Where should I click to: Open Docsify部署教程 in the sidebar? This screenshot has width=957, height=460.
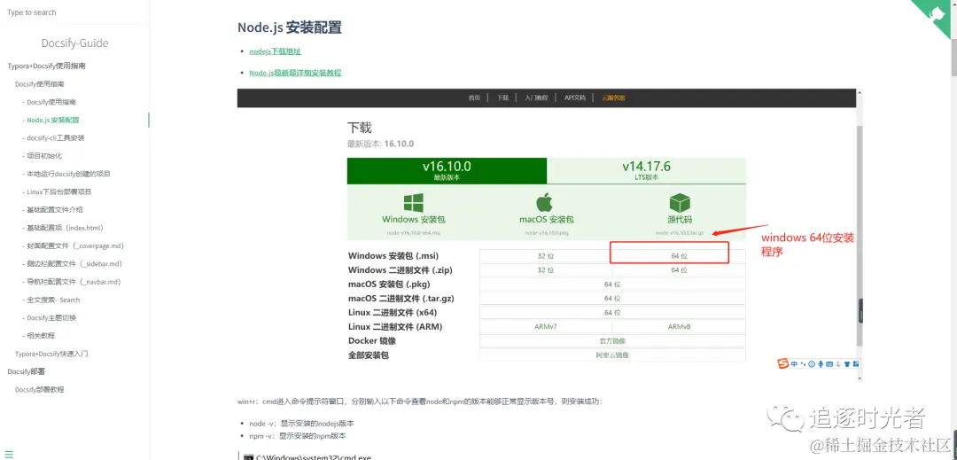(40, 389)
